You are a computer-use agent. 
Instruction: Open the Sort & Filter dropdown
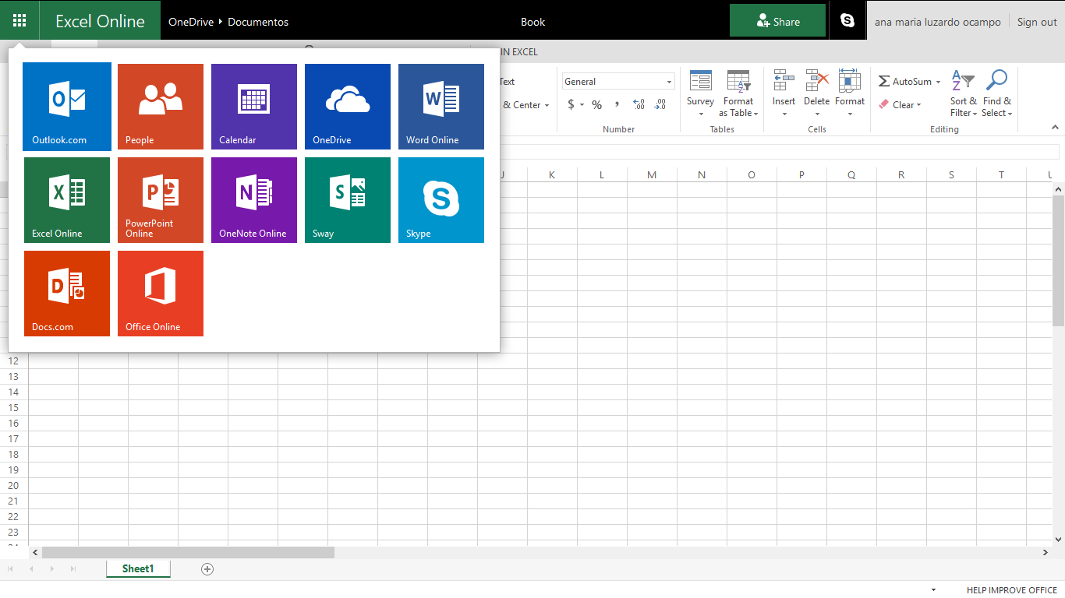pos(963,107)
